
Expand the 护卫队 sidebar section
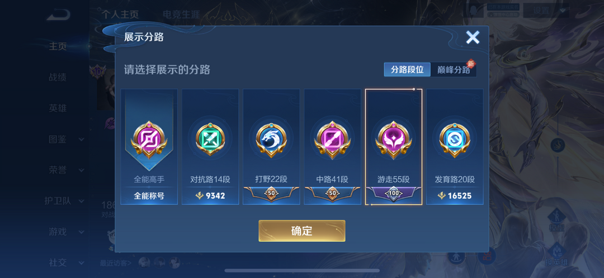click(x=65, y=201)
